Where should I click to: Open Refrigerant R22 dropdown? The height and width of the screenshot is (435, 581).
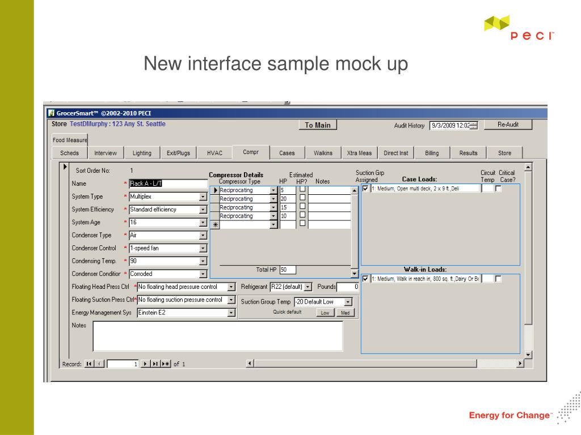(x=308, y=287)
